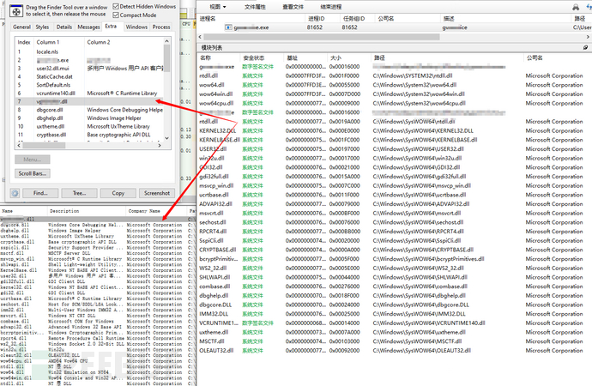Click the Finder Tool crosshair icon
The width and height of the screenshot is (592, 386).
17,11
